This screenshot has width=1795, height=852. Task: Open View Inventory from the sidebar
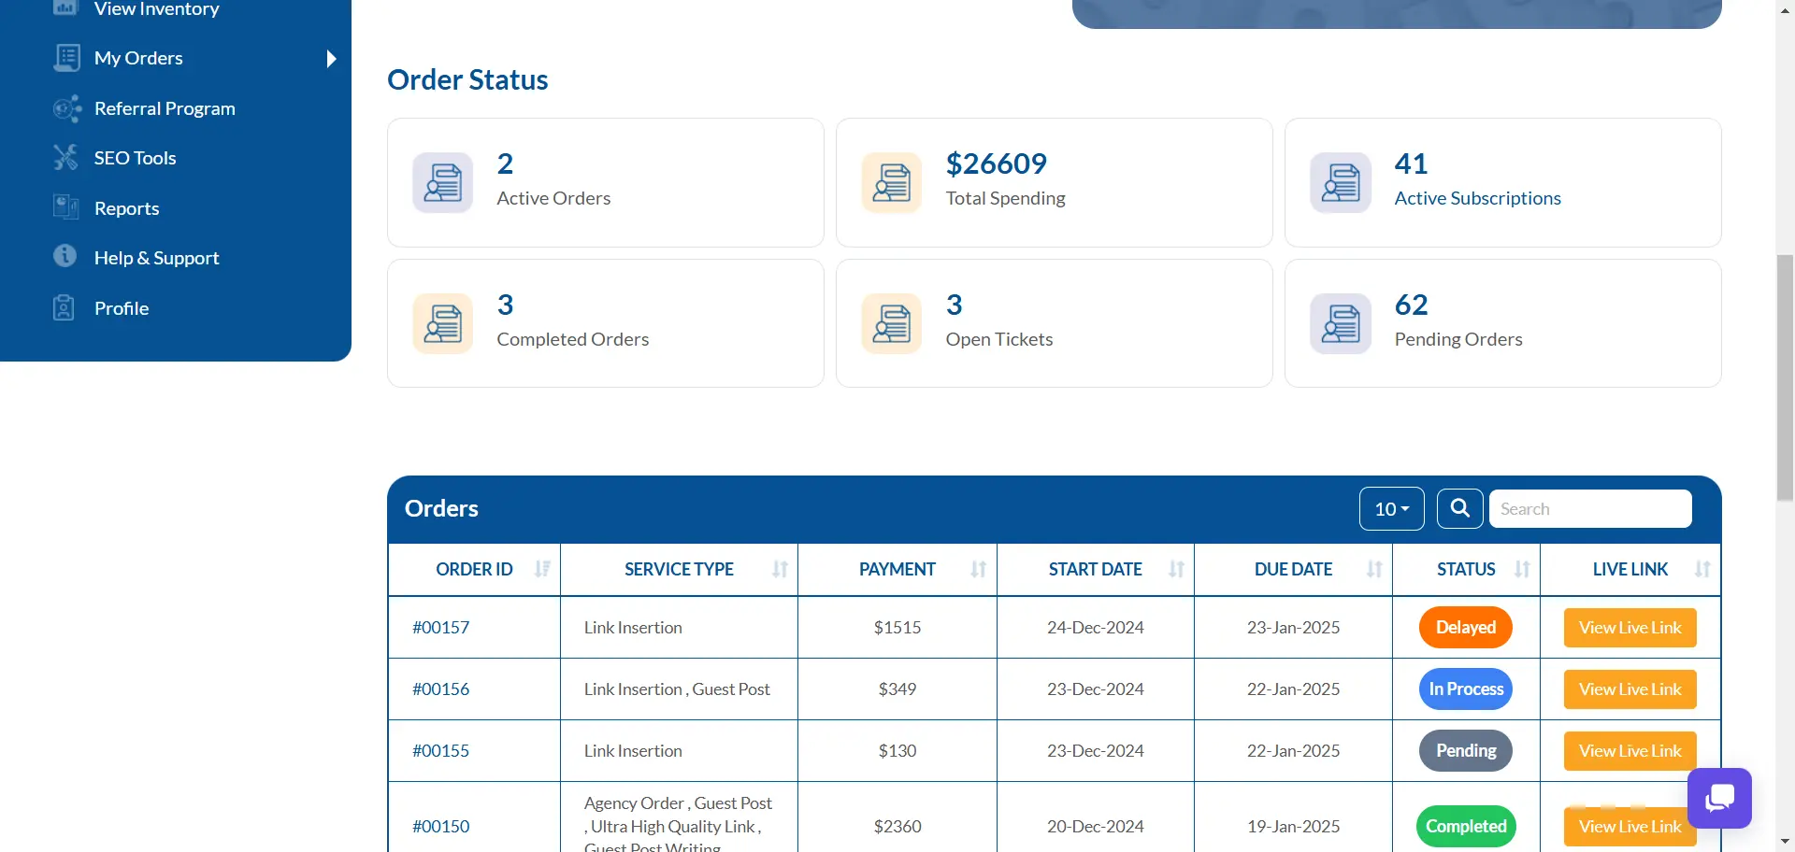click(x=156, y=9)
